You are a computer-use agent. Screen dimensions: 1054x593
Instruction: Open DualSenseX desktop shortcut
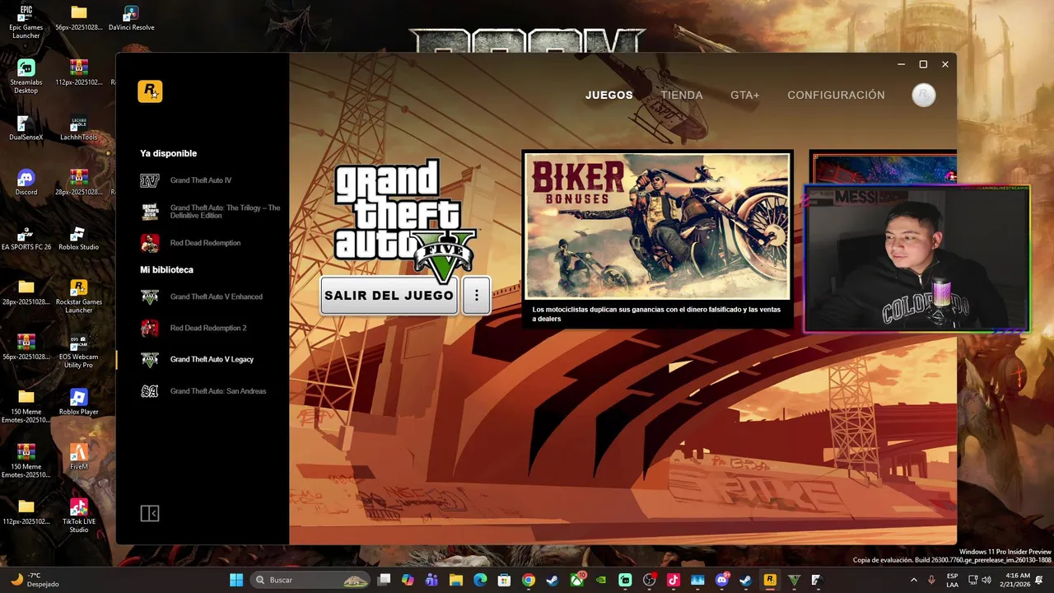26,127
